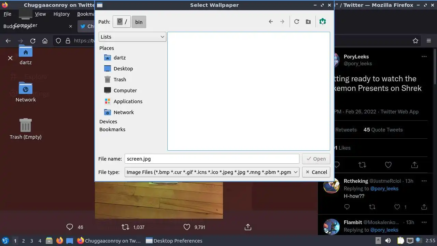Viewport: 437px width, 246px height.
Task: Go back in the Select Wallpaper dialog
Action: click(x=271, y=22)
